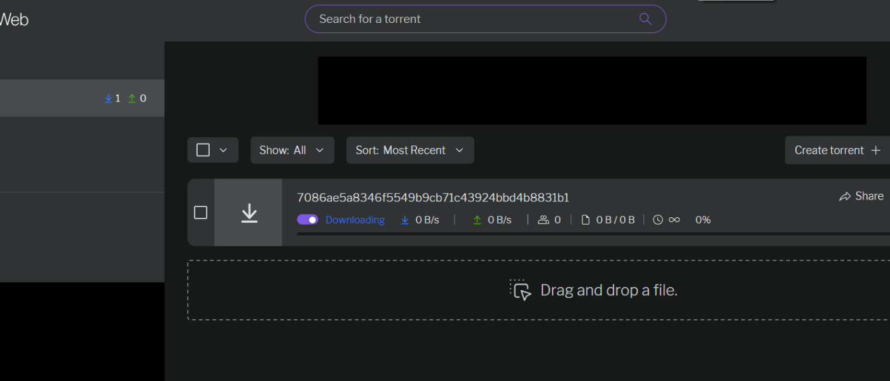Click the 0% progress value
The width and height of the screenshot is (890, 381).
click(703, 220)
